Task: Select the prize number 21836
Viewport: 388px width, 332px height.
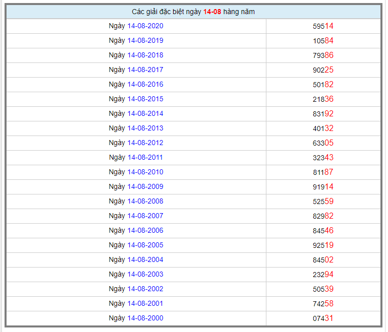Action: click(323, 99)
